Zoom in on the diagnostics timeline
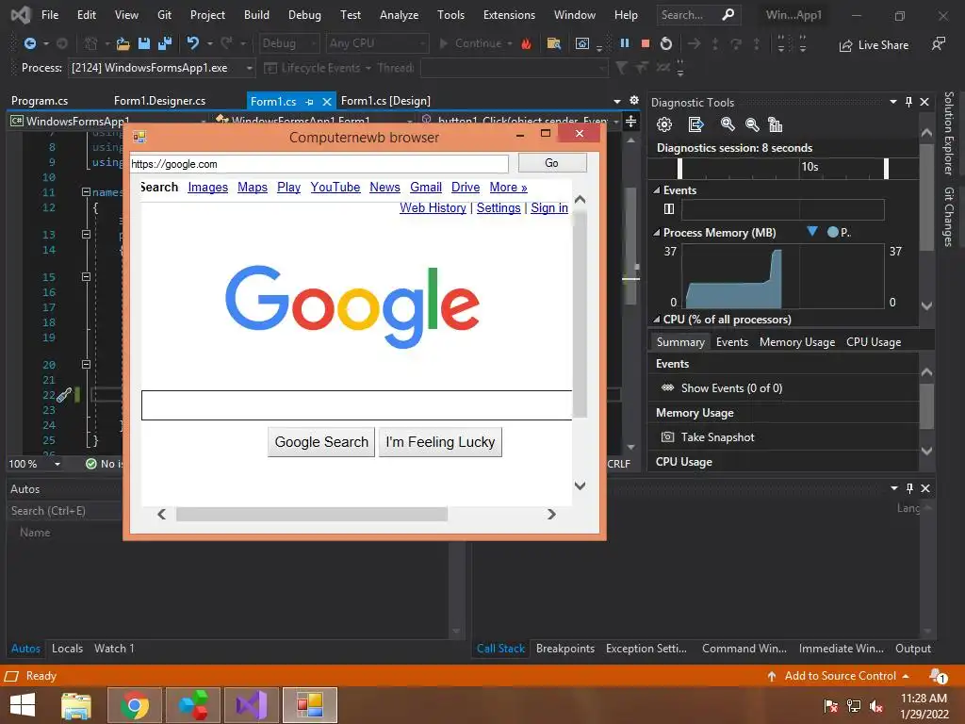965x724 pixels. coord(728,125)
